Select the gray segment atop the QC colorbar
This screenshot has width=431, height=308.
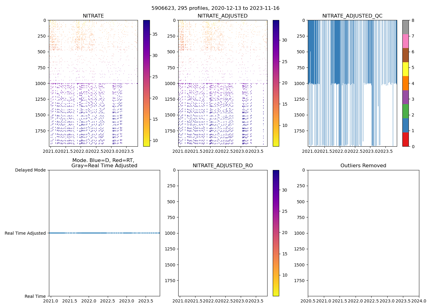[x=405, y=27]
